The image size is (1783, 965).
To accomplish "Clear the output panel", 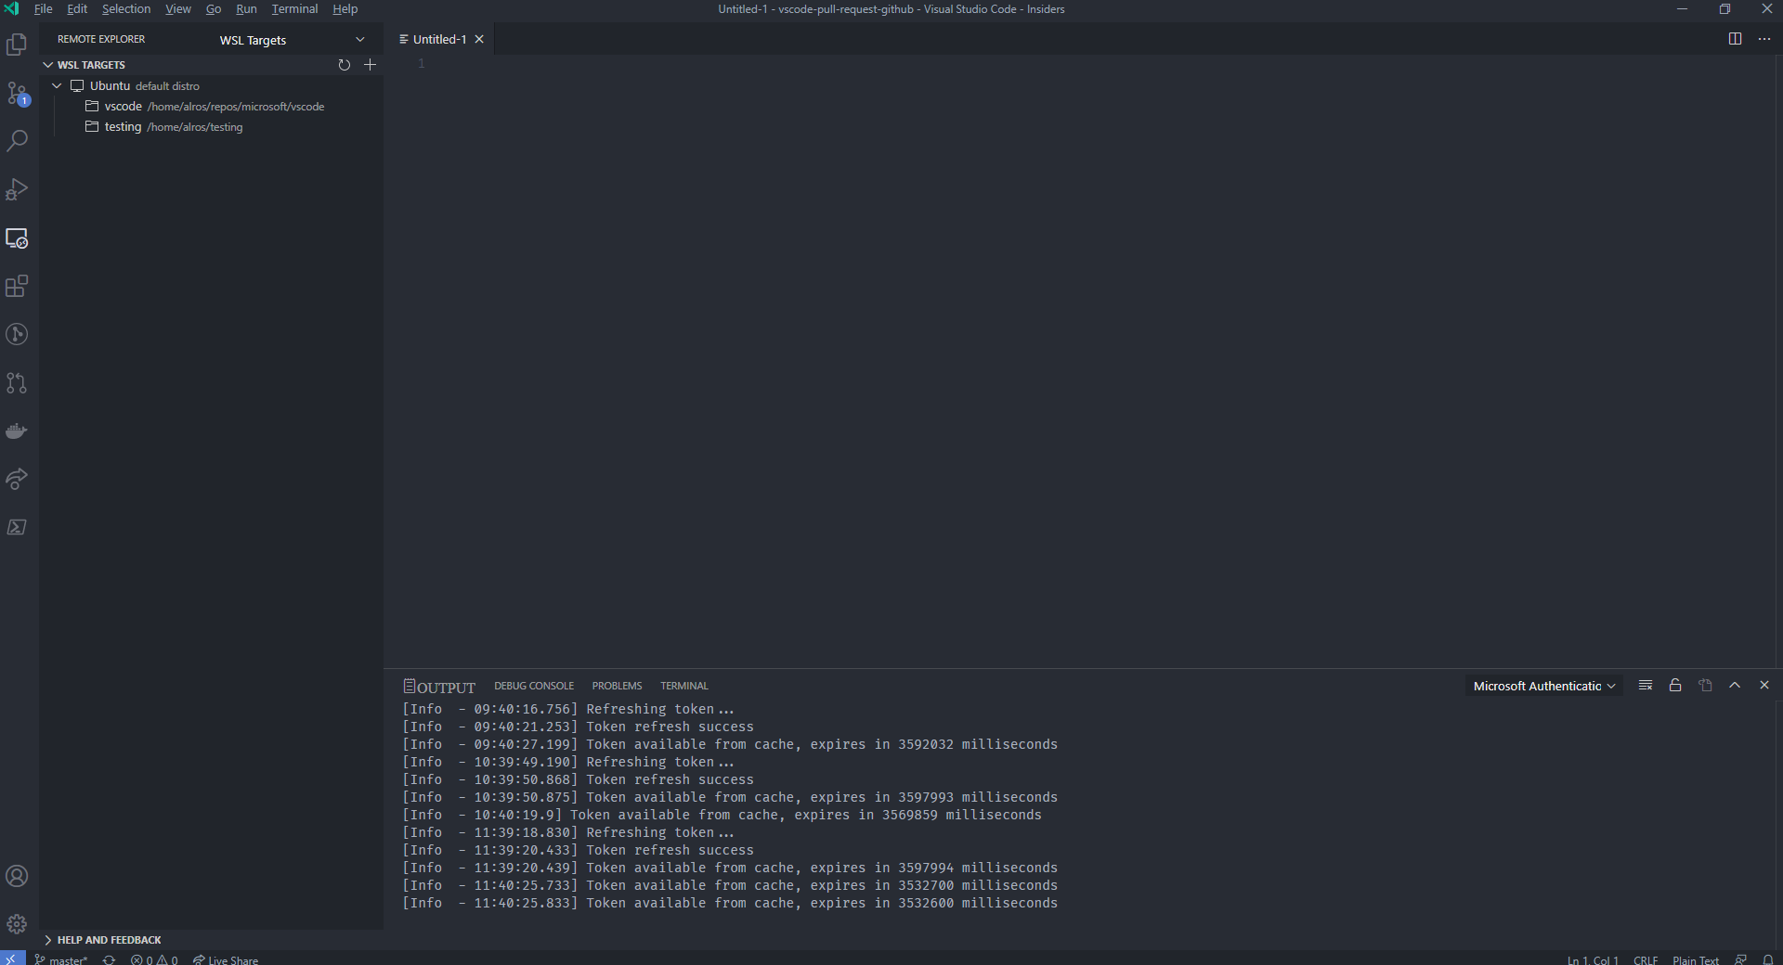I will tap(1646, 686).
